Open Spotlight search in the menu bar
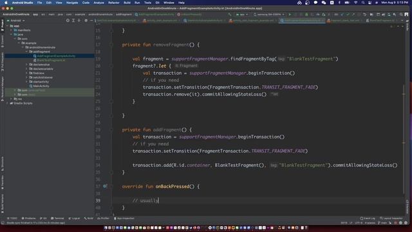The image size is (412, 232). (x=363, y=3)
